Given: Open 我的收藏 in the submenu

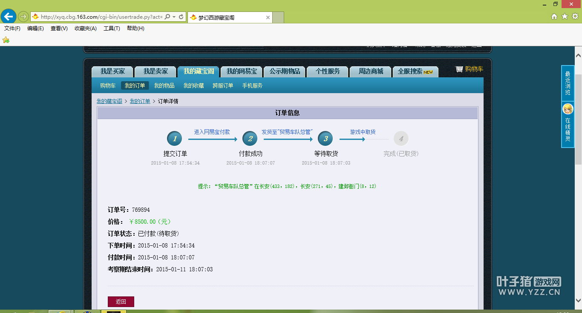Looking at the screenshot, I should 193,85.
